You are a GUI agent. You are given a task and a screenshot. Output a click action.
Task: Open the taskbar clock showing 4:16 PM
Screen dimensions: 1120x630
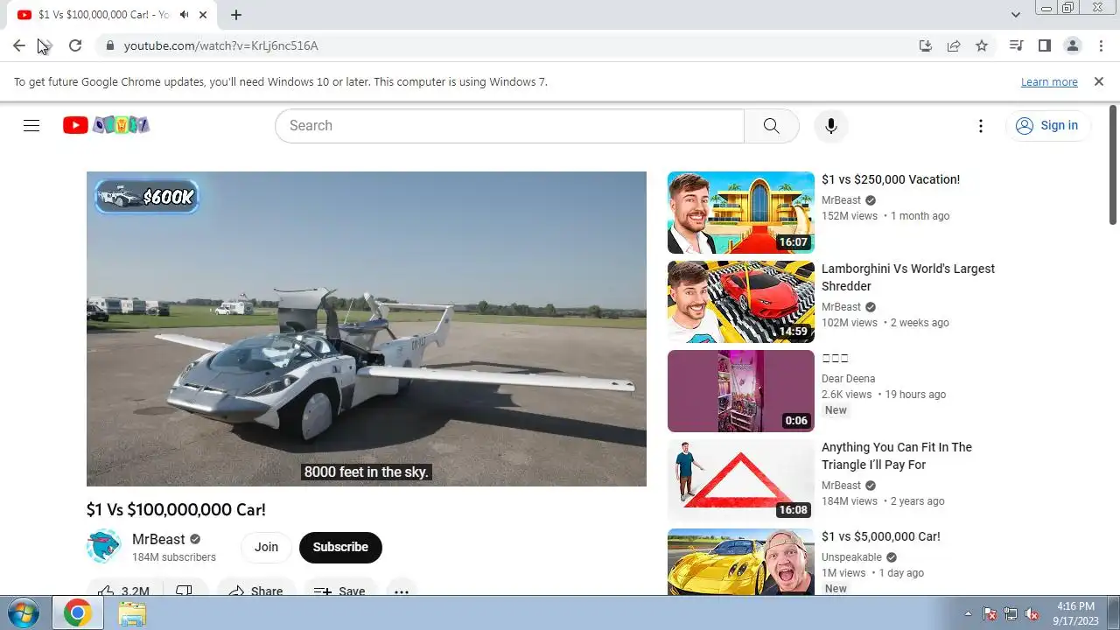(1075, 613)
